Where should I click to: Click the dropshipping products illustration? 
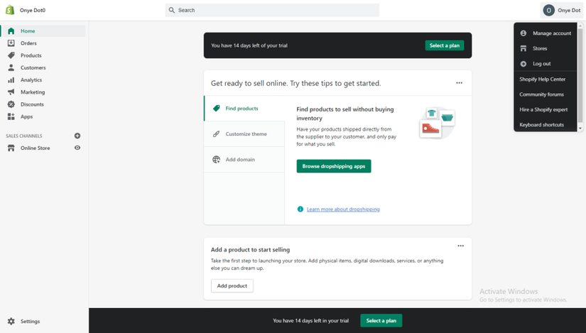tap(438, 123)
